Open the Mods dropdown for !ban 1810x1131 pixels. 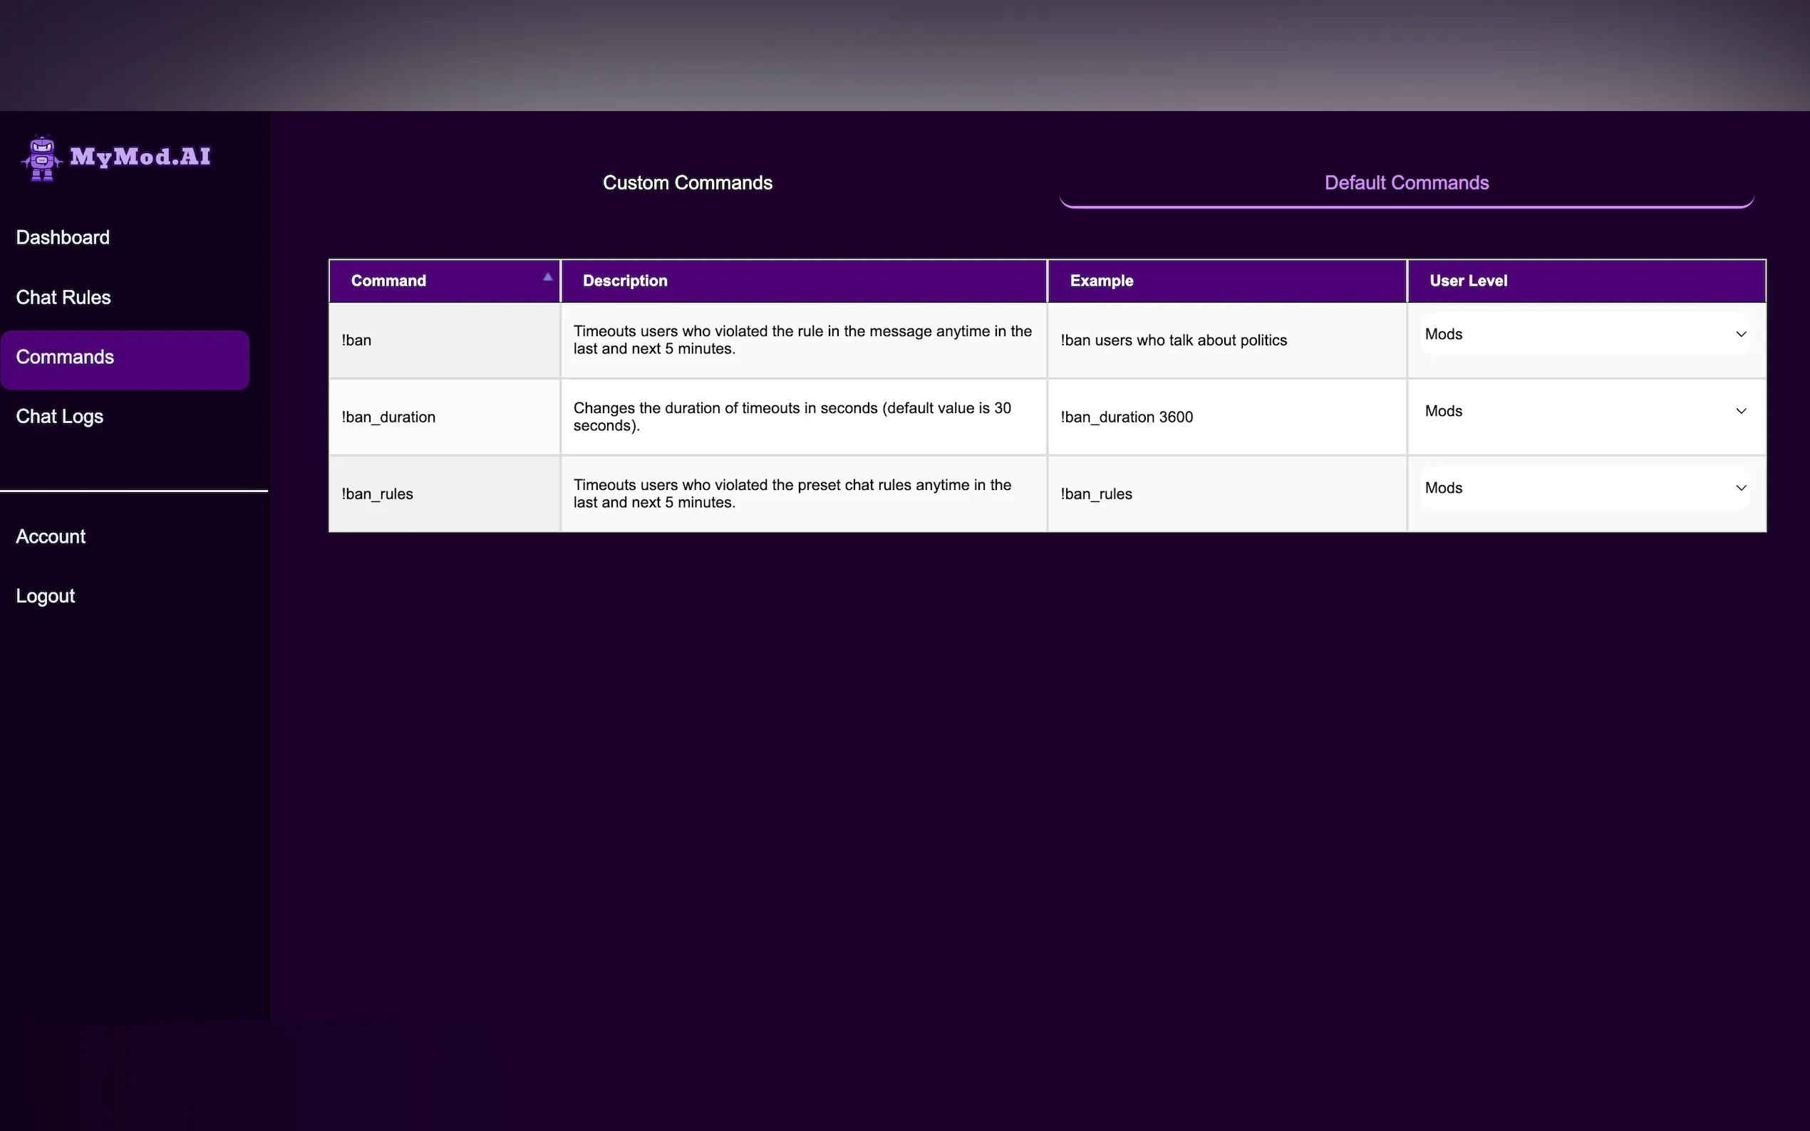(1585, 334)
